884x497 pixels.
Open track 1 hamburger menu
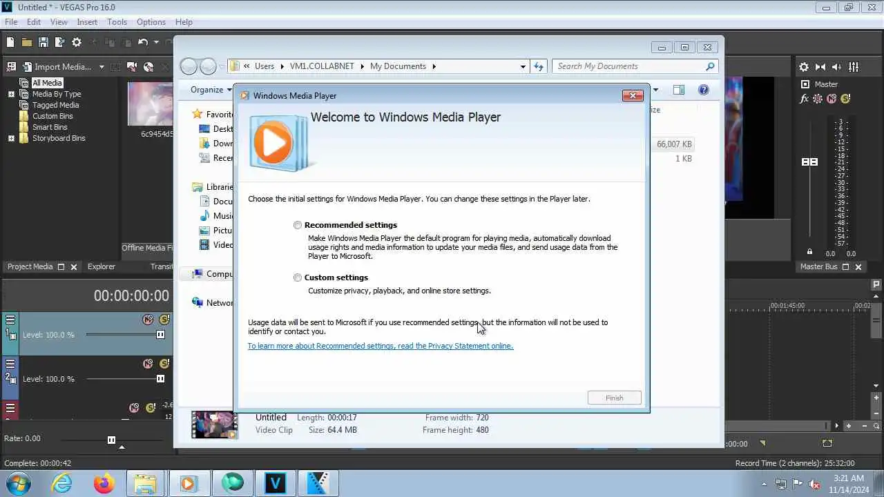pos(10,320)
